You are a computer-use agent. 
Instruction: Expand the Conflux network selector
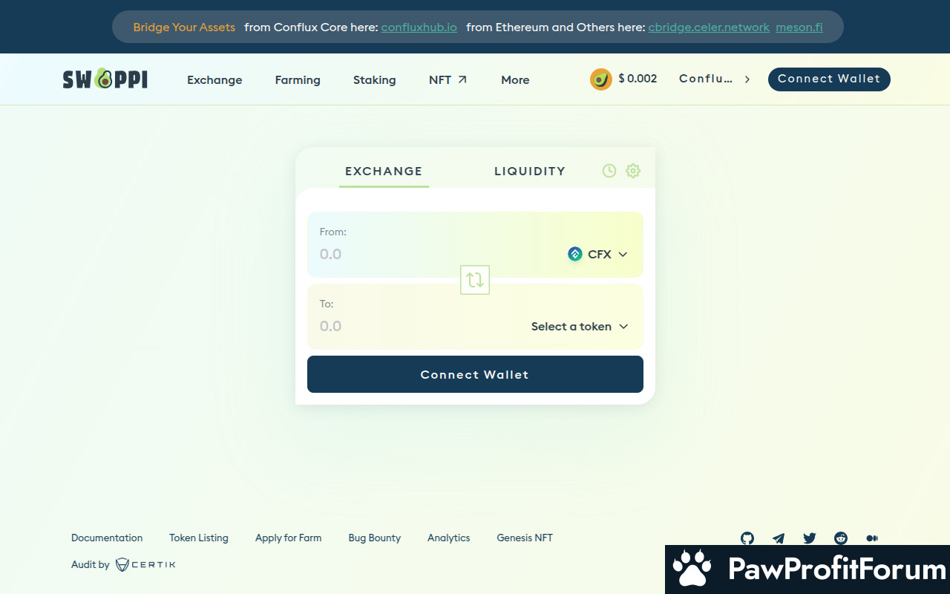(x=715, y=79)
